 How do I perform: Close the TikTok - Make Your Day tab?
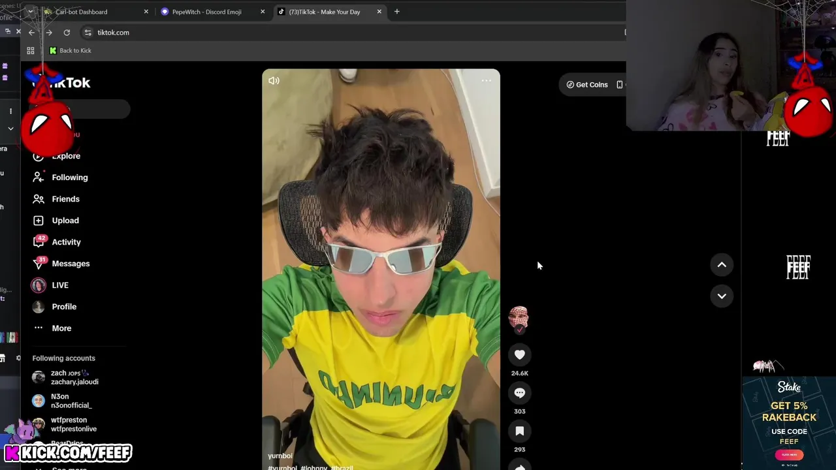379,12
